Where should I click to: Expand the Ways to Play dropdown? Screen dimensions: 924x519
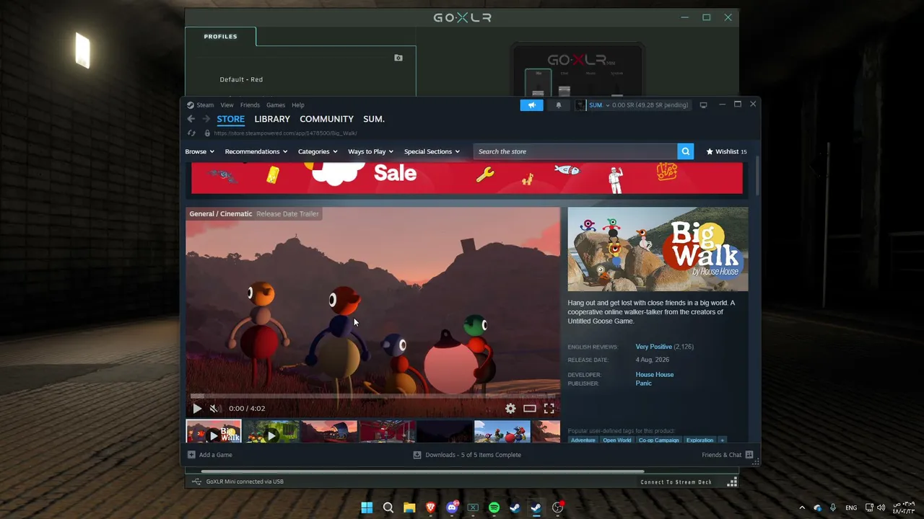click(370, 151)
